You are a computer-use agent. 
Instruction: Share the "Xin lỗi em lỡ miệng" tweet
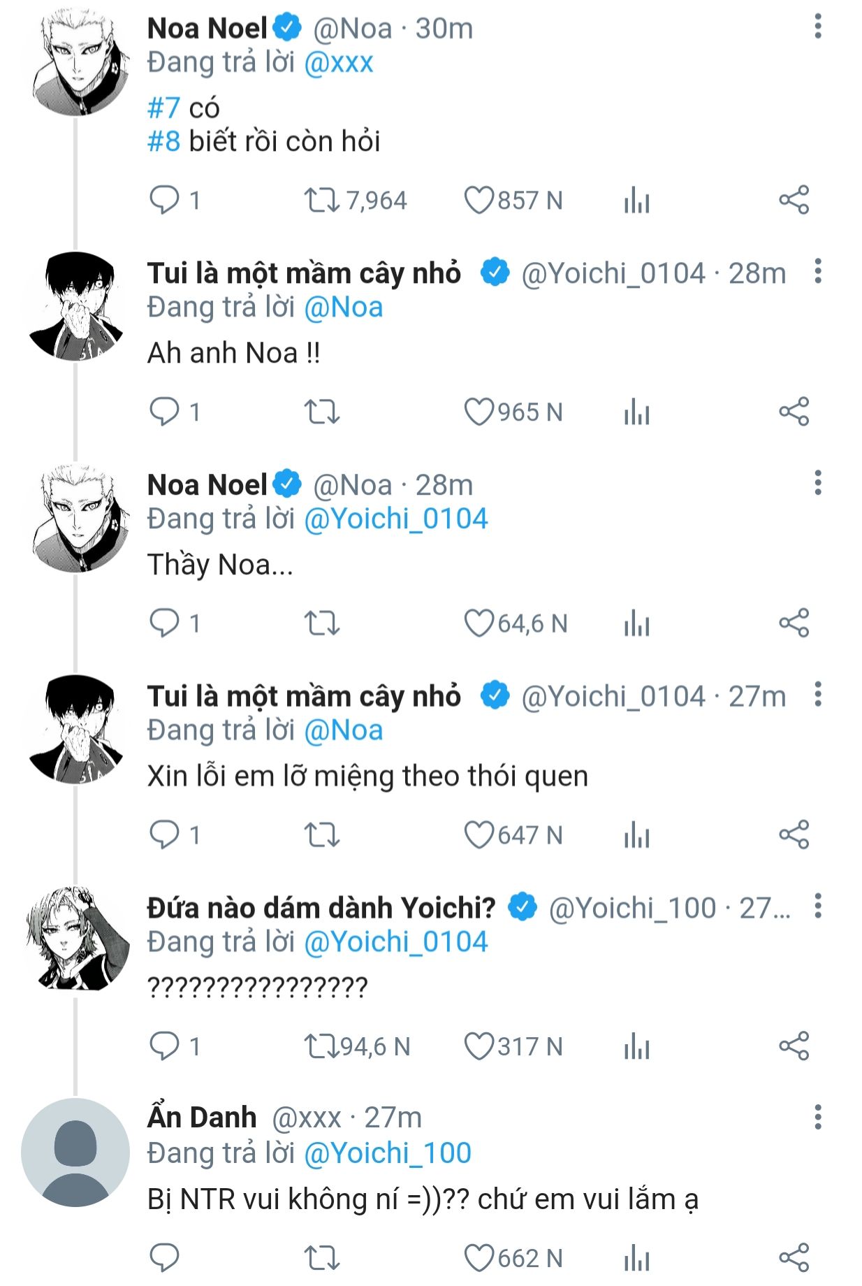point(794,835)
